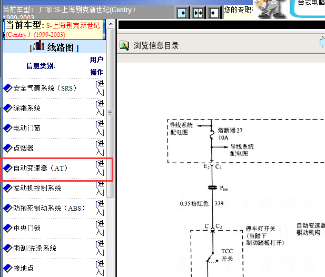This screenshot has height=277, width=325.
Task: Click the 用户操作 column header
Action: 97,66
